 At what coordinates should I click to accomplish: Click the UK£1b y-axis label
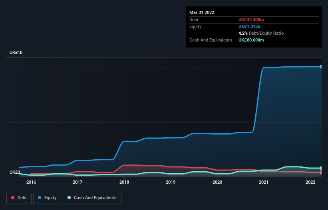tap(16, 52)
